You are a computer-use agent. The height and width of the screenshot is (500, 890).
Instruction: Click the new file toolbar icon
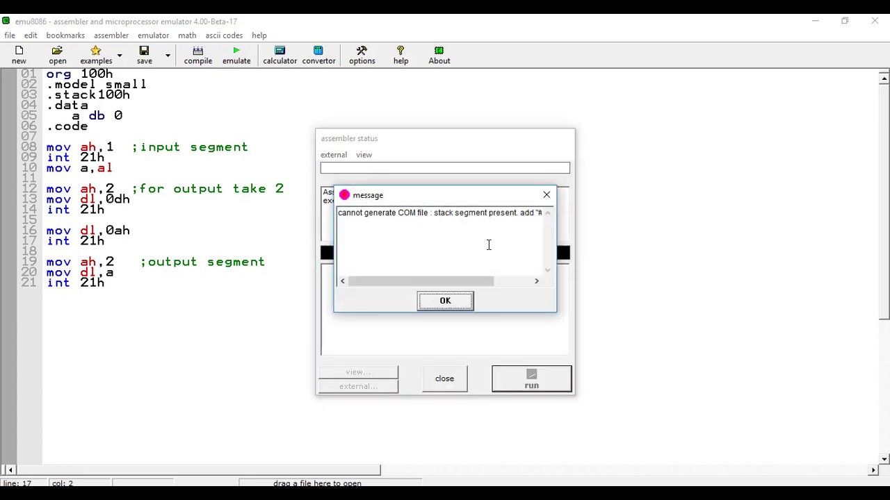point(19,55)
